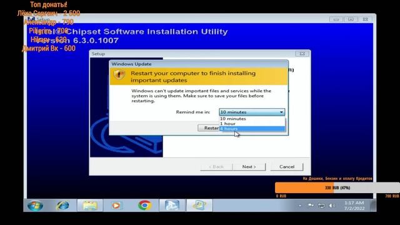This screenshot has width=400, height=225.
Task: Click Cancel in Setup wizard
Action: tap(287, 167)
